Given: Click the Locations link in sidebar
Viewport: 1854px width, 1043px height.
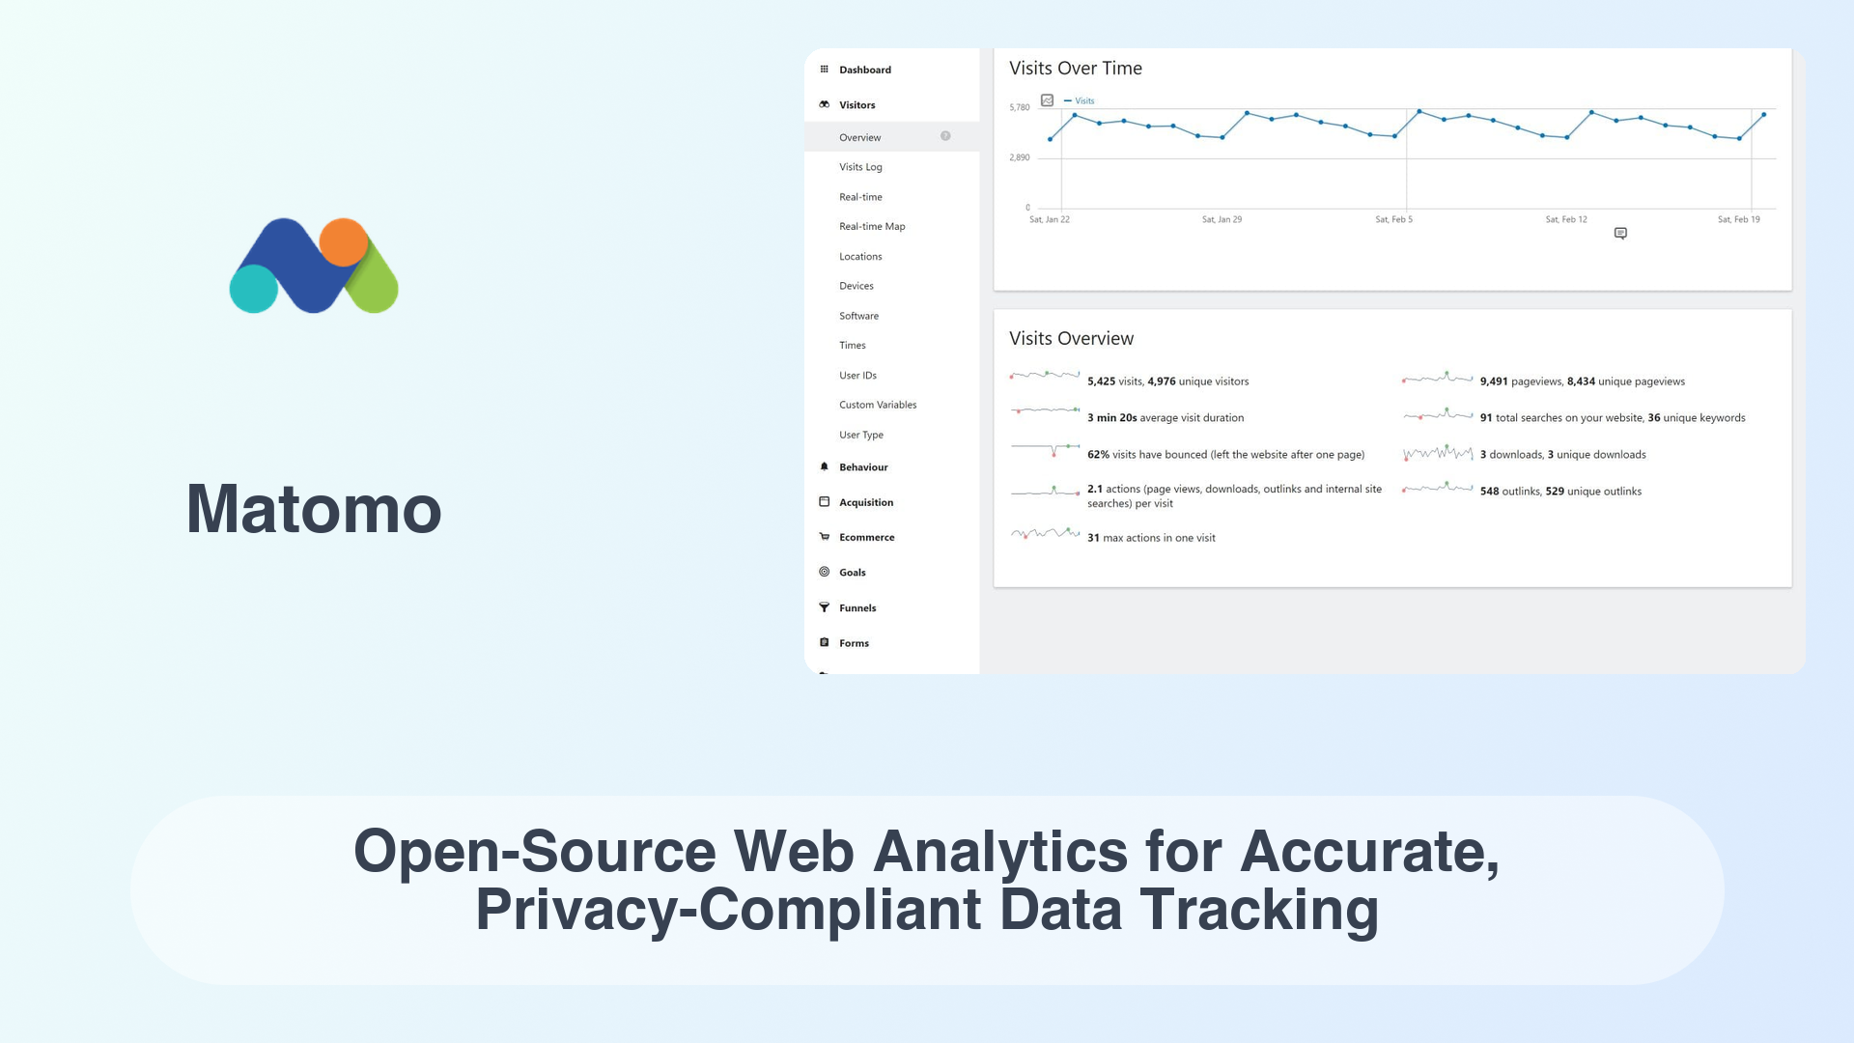Looking at the screenshot, I should point(859,255).
